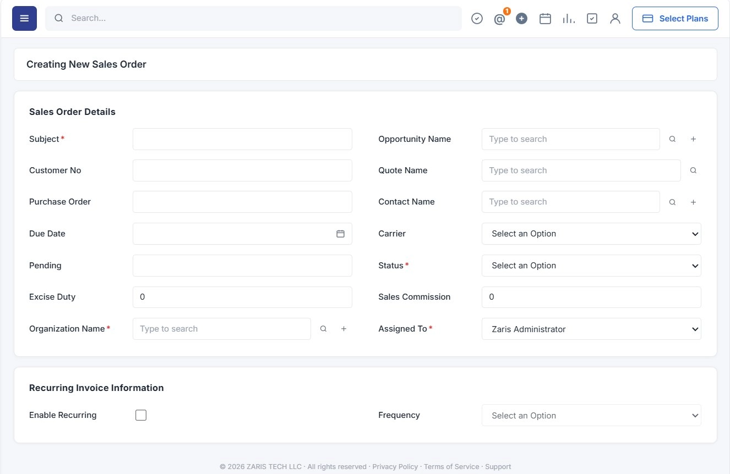Click the Due Date input field
This screenshot has height=474, width=730.
point(242,234)
